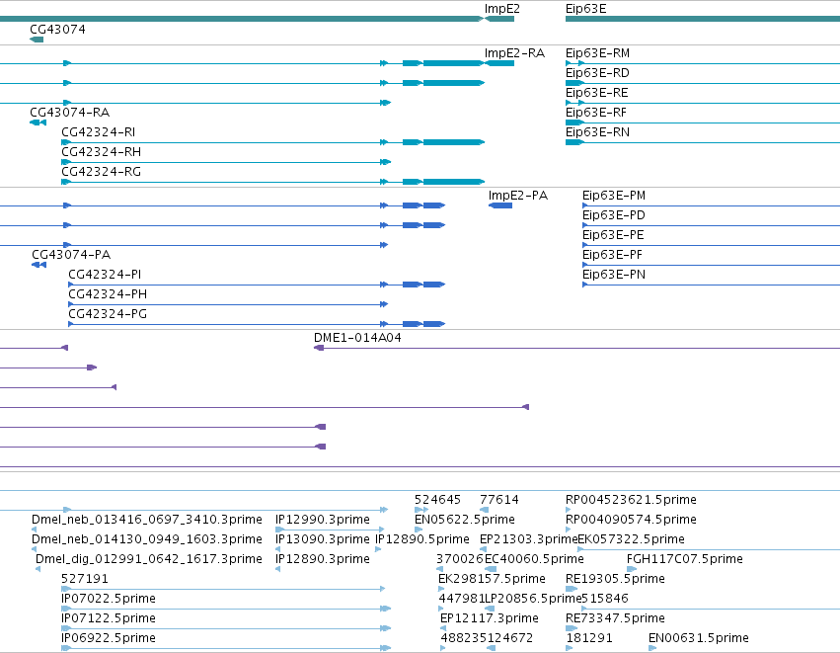Click the EK298157.5prime EST label

click(492, 579)
